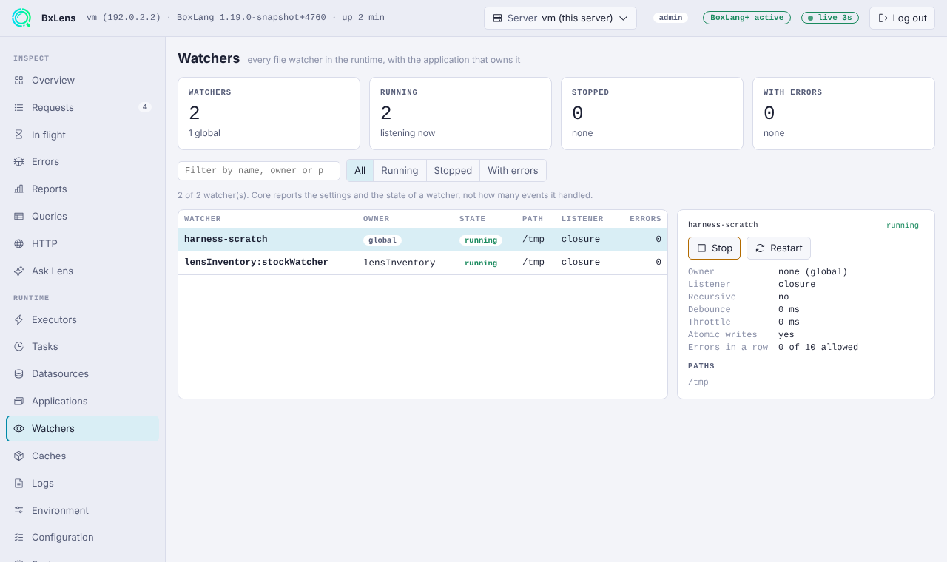The height and width of the screenshot is (562, 947).
Task: Restart the harness-scratch watcher
Action: (778, 248)
